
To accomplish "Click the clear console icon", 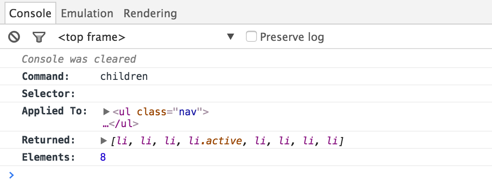I will (14, 37).
